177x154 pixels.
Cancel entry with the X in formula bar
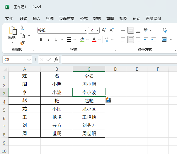pos(42,60)
